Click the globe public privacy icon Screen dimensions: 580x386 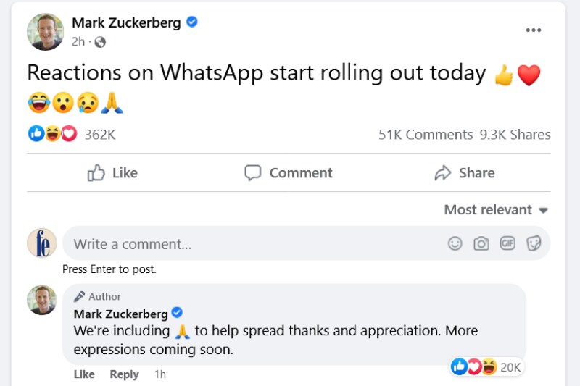coord(100,42)
